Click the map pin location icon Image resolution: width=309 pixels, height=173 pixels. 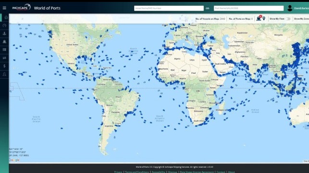tap(264, 19)
